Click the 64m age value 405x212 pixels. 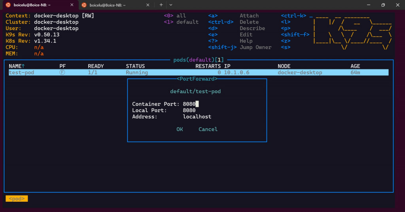click(355, 73)
